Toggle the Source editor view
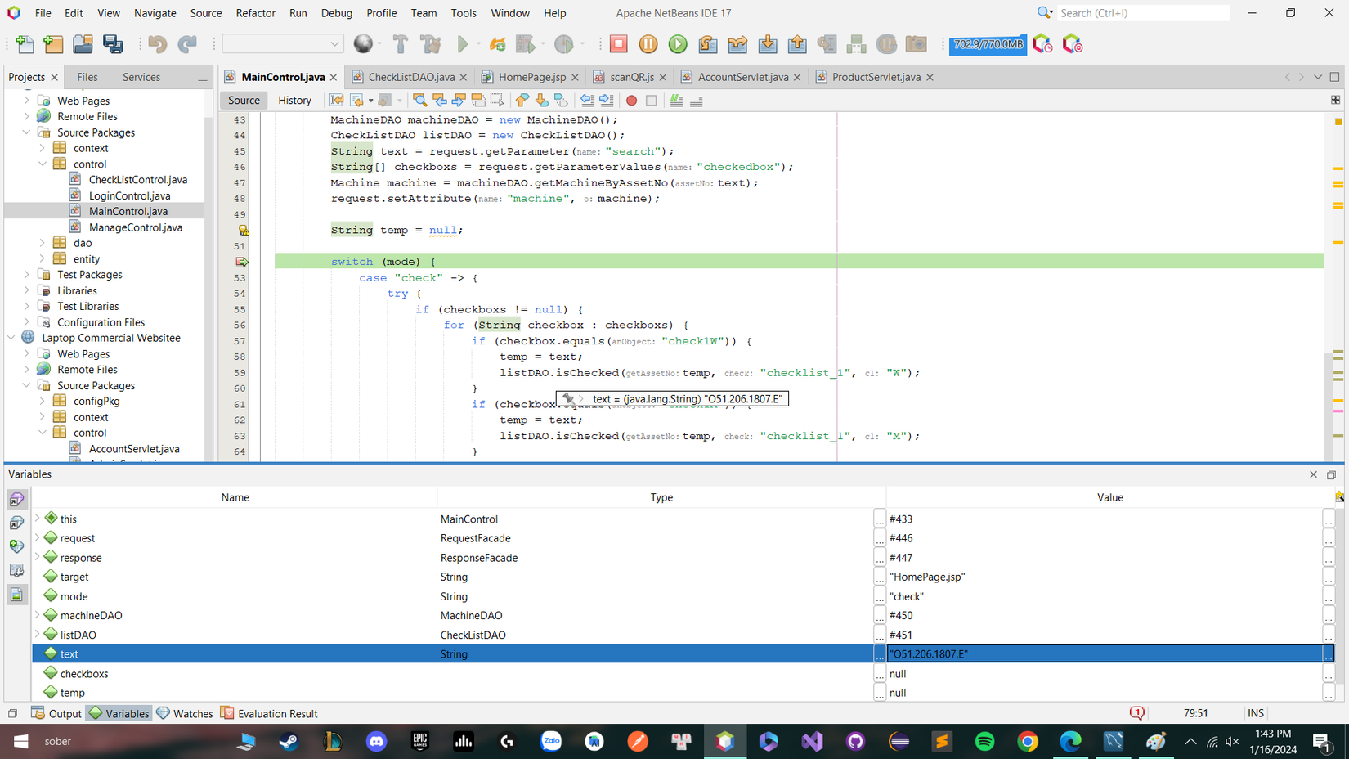This screenshot has width=1349, height=759. (244, 101)
